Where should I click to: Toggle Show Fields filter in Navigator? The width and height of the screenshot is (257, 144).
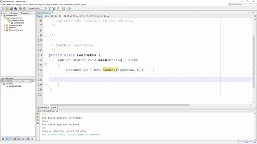[7, 139]
